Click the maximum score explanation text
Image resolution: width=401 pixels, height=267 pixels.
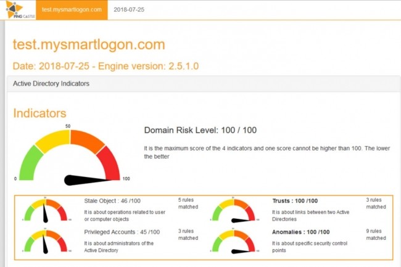tap(267, 152)
